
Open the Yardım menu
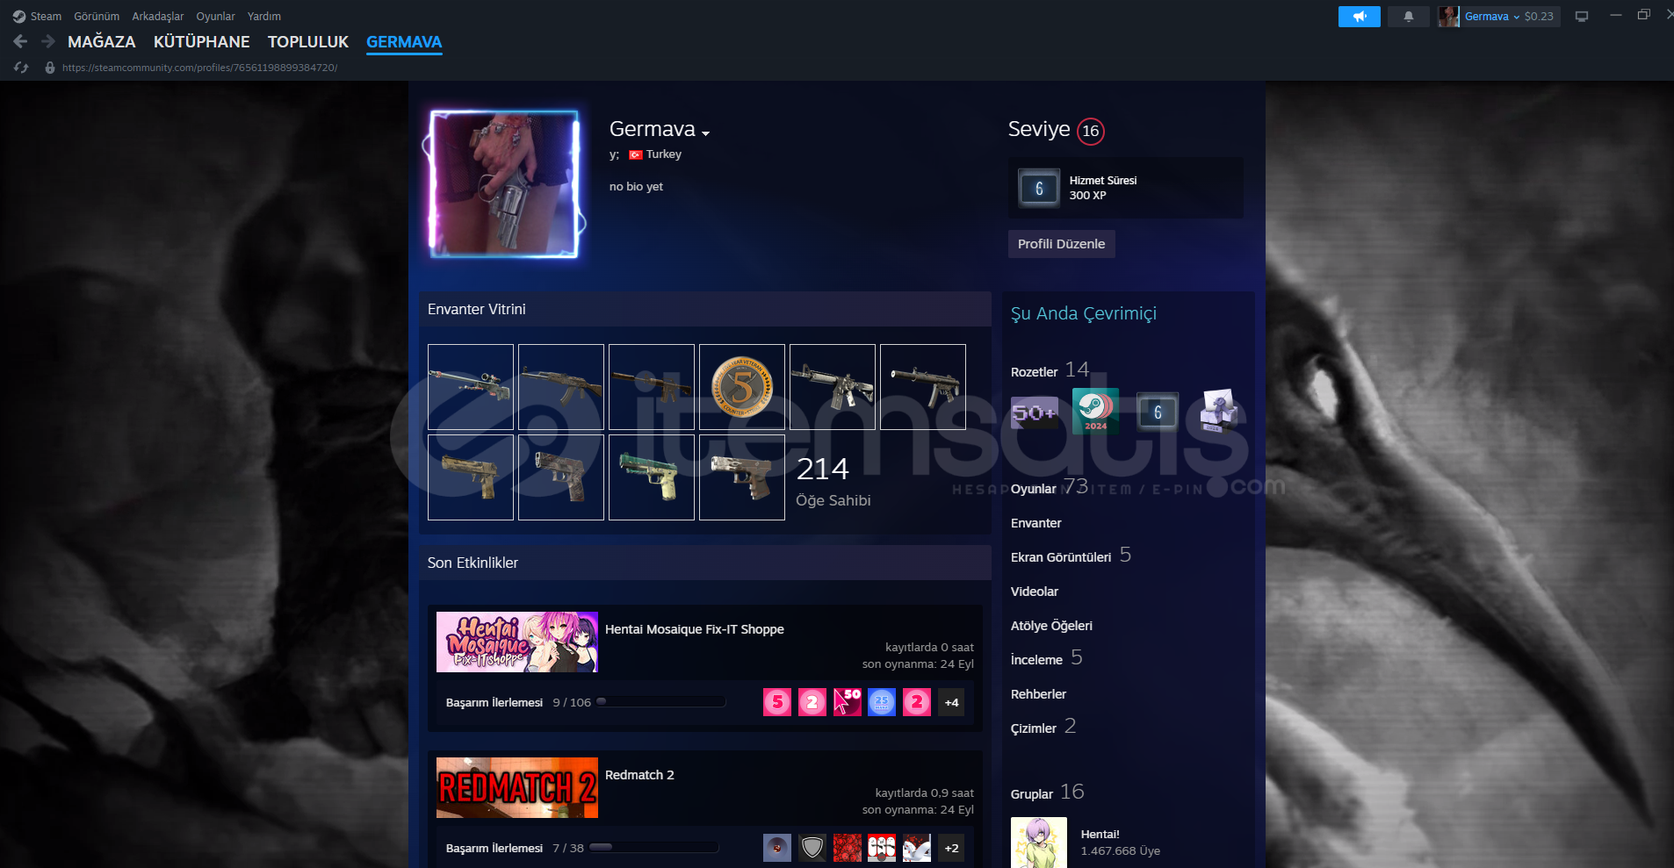click(x=264, y=17)
